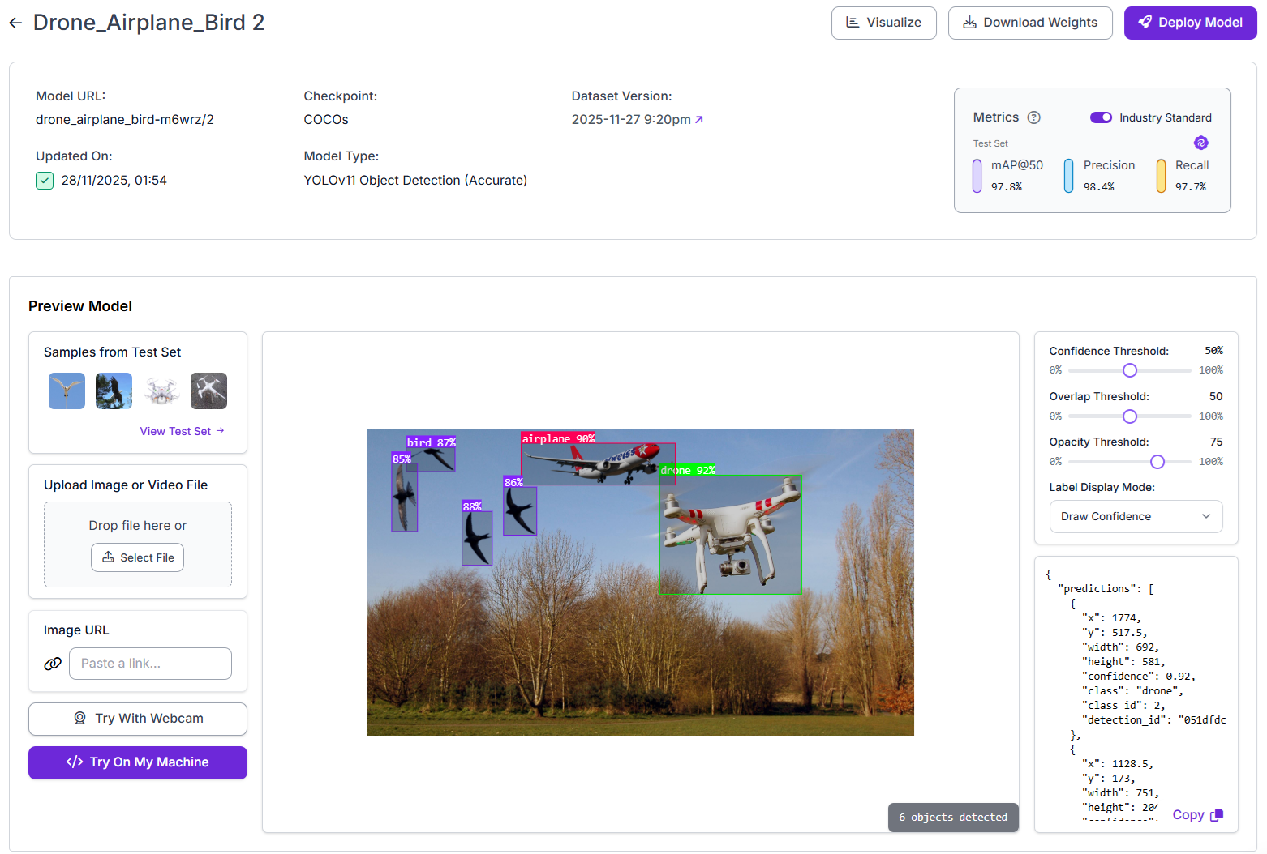Click the Metrics help question mark icon
This screenshot has width=1267, height=854.
(x=1033, y=117)
